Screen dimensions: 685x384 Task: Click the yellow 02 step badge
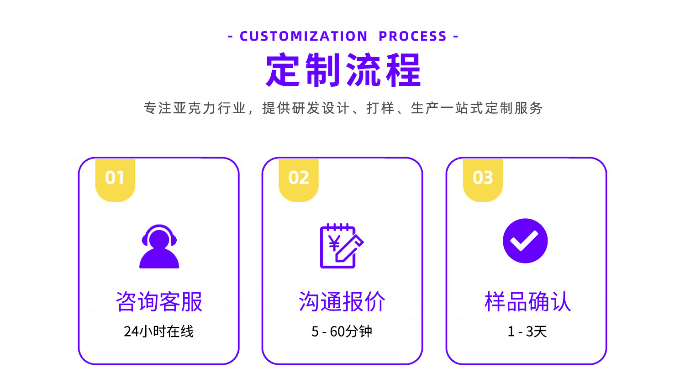coord(299,179)
